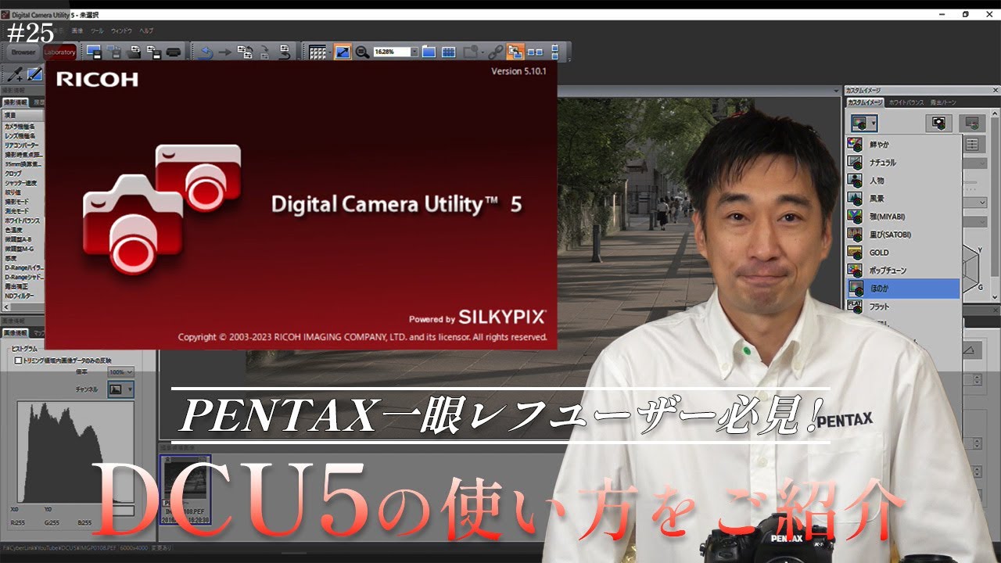The image size is (1001, 563).
Task: Choose 人物 custom image
Action: point(903,181)
